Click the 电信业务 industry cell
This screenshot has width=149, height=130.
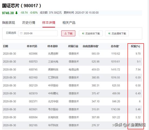pyautogui.click(x=74, y=70)
